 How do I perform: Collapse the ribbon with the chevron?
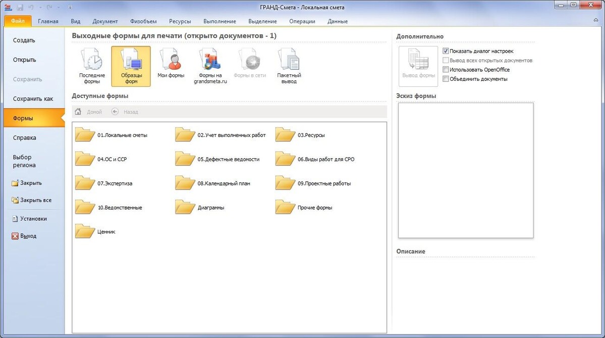click(x=596, y=20)
